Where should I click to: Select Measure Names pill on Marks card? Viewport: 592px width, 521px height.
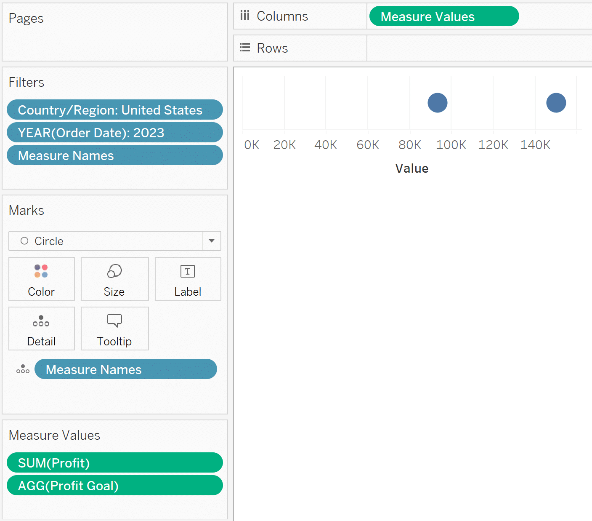[125, 369]
